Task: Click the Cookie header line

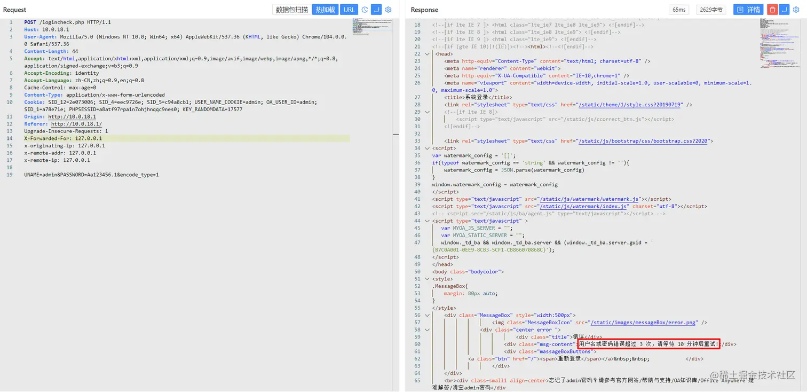Action: click(170, 106)
